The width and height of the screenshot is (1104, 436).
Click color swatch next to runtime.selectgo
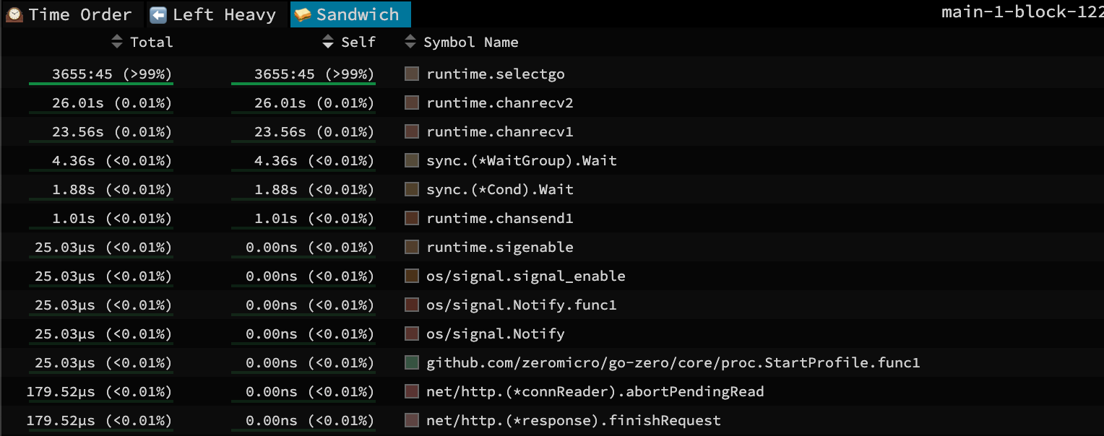[x=412, y=74]
